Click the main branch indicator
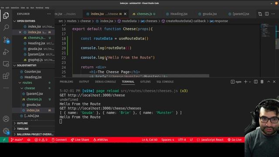Image resolution: width=279 pixels, height=157 pixels. 17,140
